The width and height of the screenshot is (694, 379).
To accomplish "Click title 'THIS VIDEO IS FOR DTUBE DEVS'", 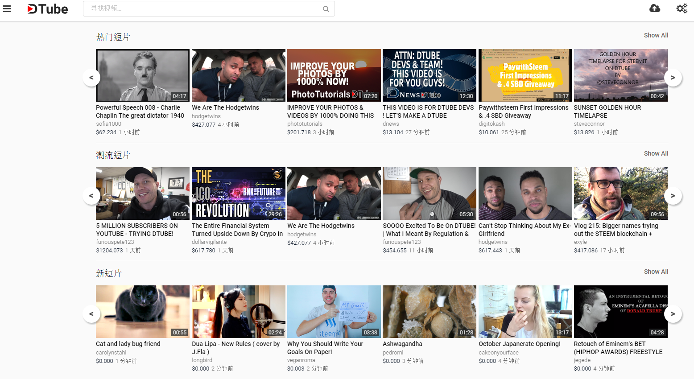I will pos(428,111).
